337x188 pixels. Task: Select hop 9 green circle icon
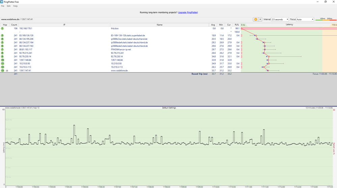[x=2, y=57]
